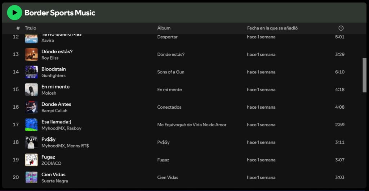This screenshot has height=191, width=369.
Task: Open artist Suerte Negra
Action: (x=55, y=181)
